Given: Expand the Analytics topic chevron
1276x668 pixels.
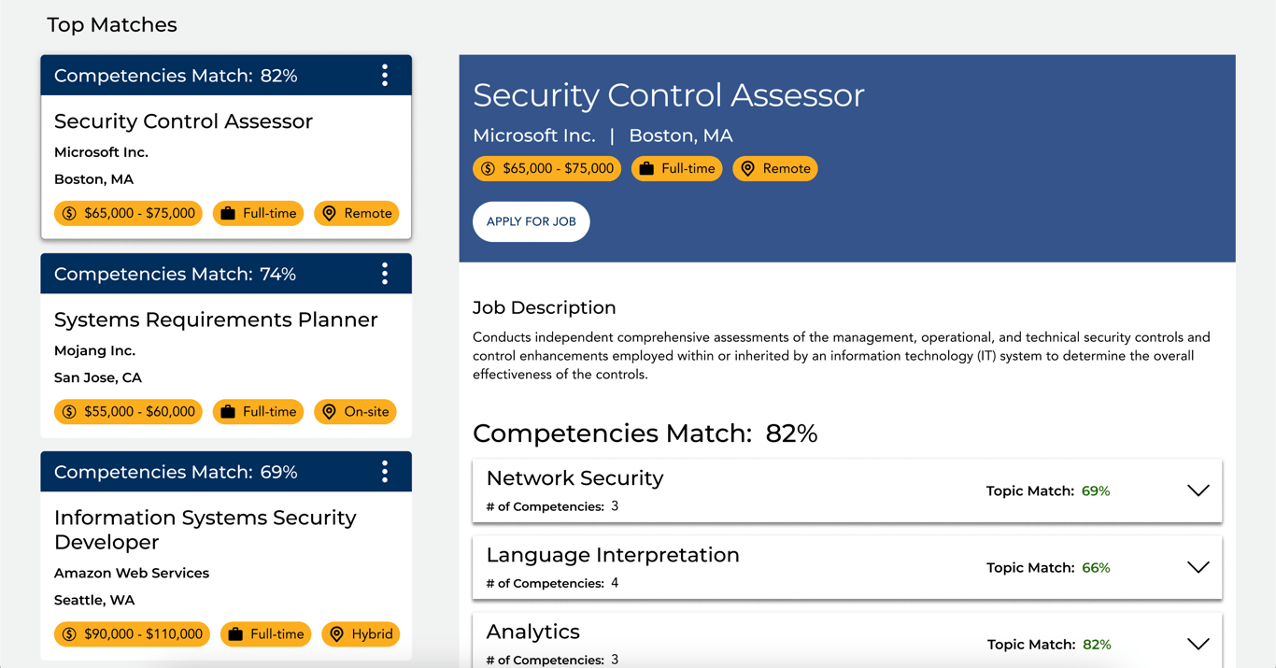Looking at the screenshot, I should 1198,644.
